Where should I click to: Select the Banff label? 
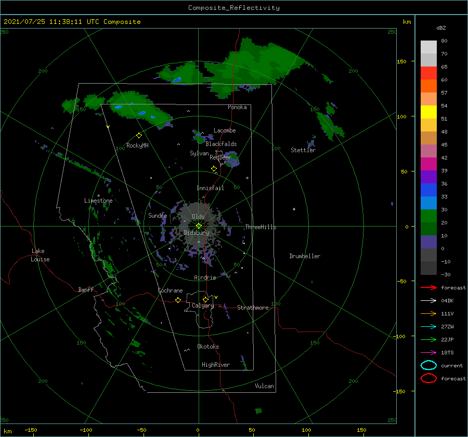click(x=86, y=289)
